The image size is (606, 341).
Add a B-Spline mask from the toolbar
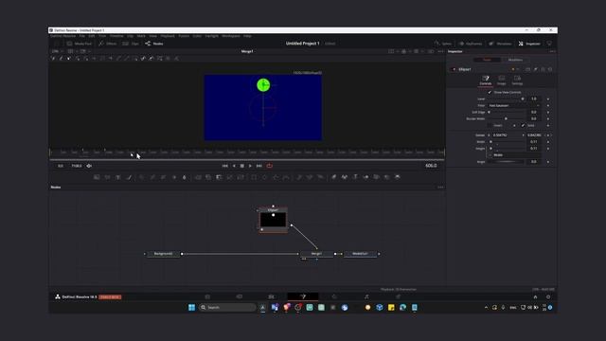[x=286, y=177]
